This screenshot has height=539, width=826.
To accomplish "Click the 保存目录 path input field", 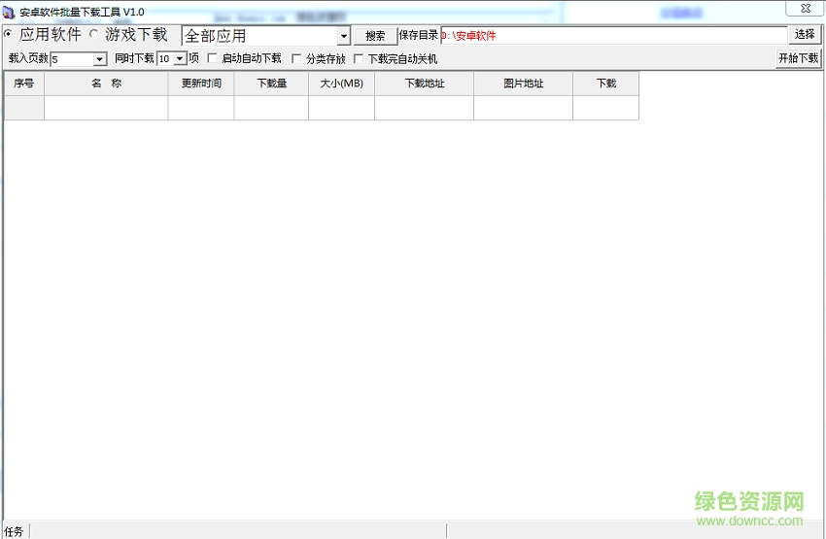I will (x=612, y=36).
